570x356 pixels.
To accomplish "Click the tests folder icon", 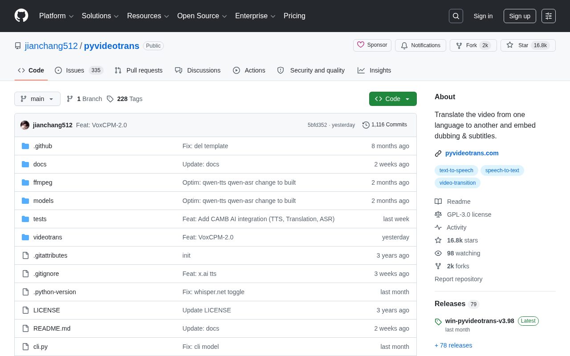I will (25, 219).
